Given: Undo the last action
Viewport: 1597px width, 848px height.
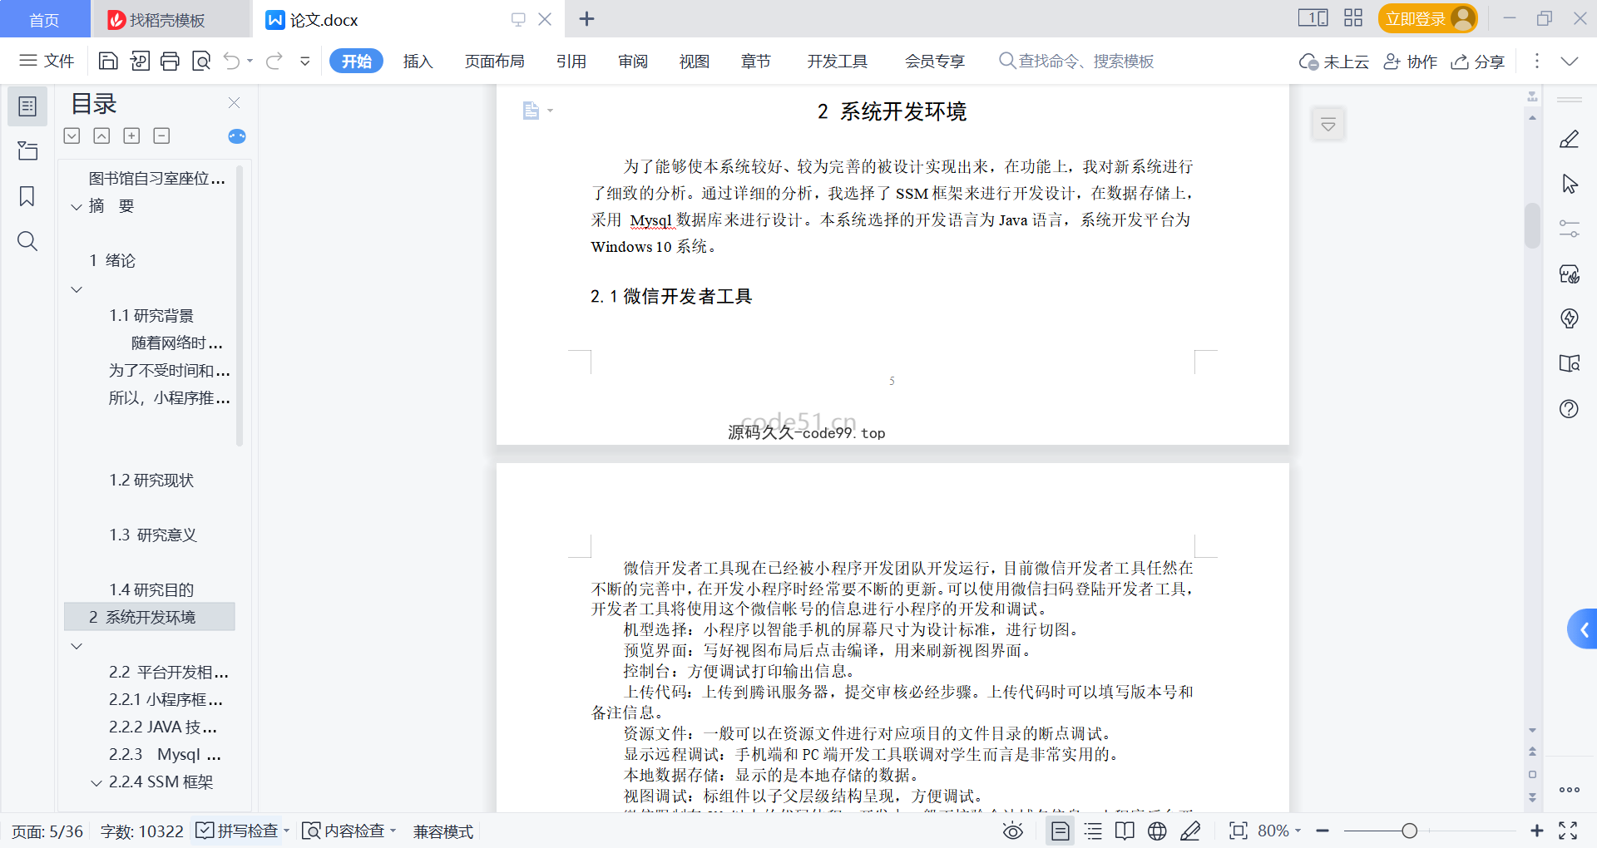Looking at the screenshot, I should [x=232, y=61].
